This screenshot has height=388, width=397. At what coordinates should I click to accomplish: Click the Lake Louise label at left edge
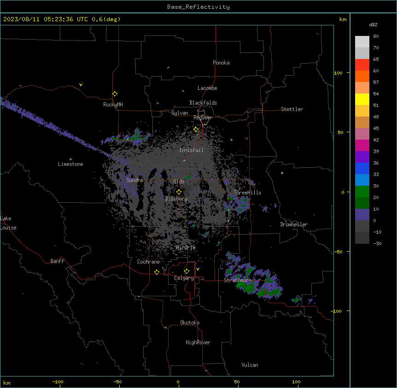tap(8, 223)
